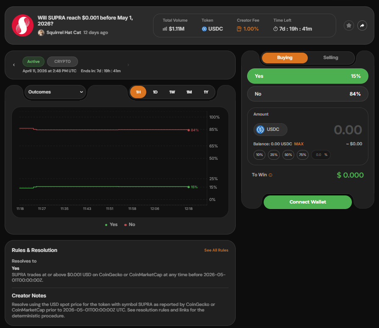This screenshot has width=379, height=328.
Task: Click the 1.00% creator fee value
Action: pyautogui.click(x=251, y=29)
